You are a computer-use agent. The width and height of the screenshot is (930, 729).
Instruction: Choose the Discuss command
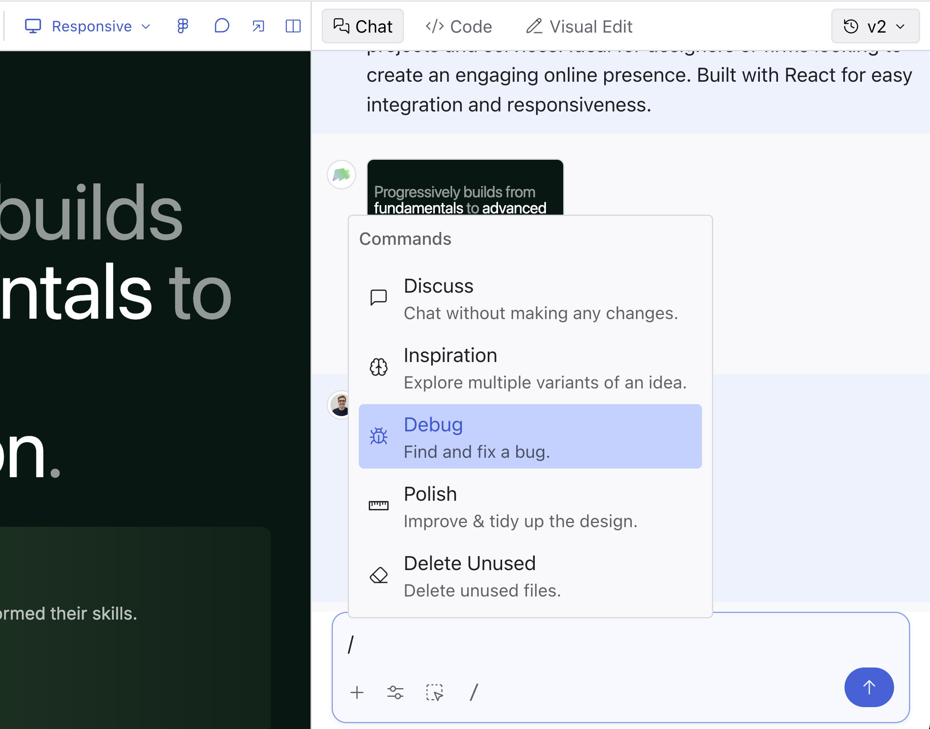(x=530, y=298)
